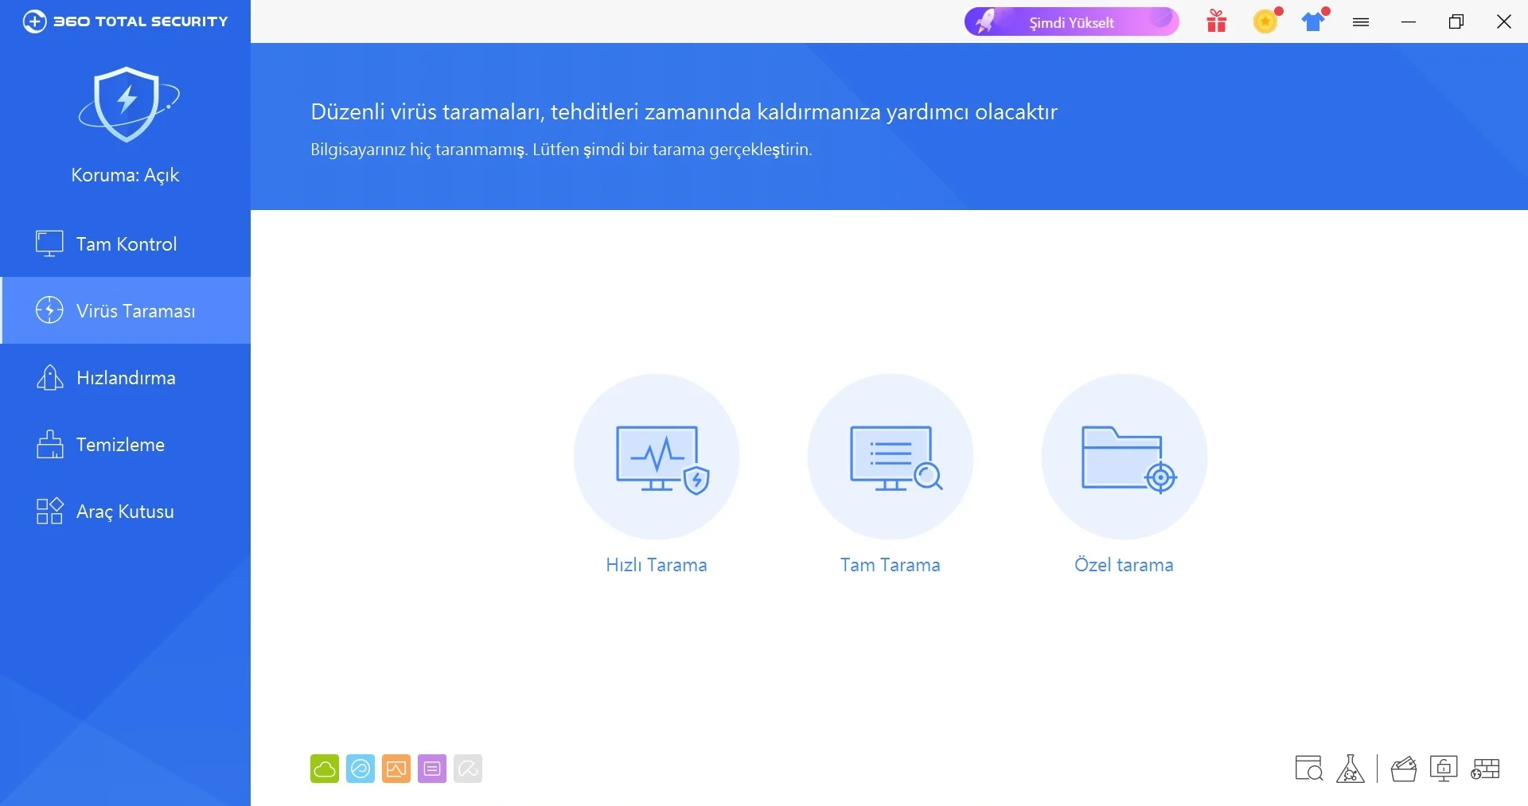This screenshot has height=806, width=1528.
Task: Close the 360 Total Security window
Action: pos(1504,22)
